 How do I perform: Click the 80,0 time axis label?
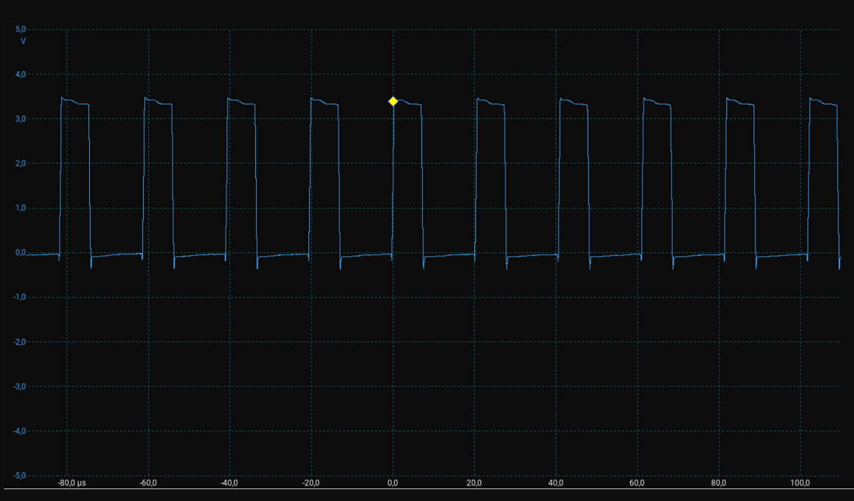(x=718, y=483)
